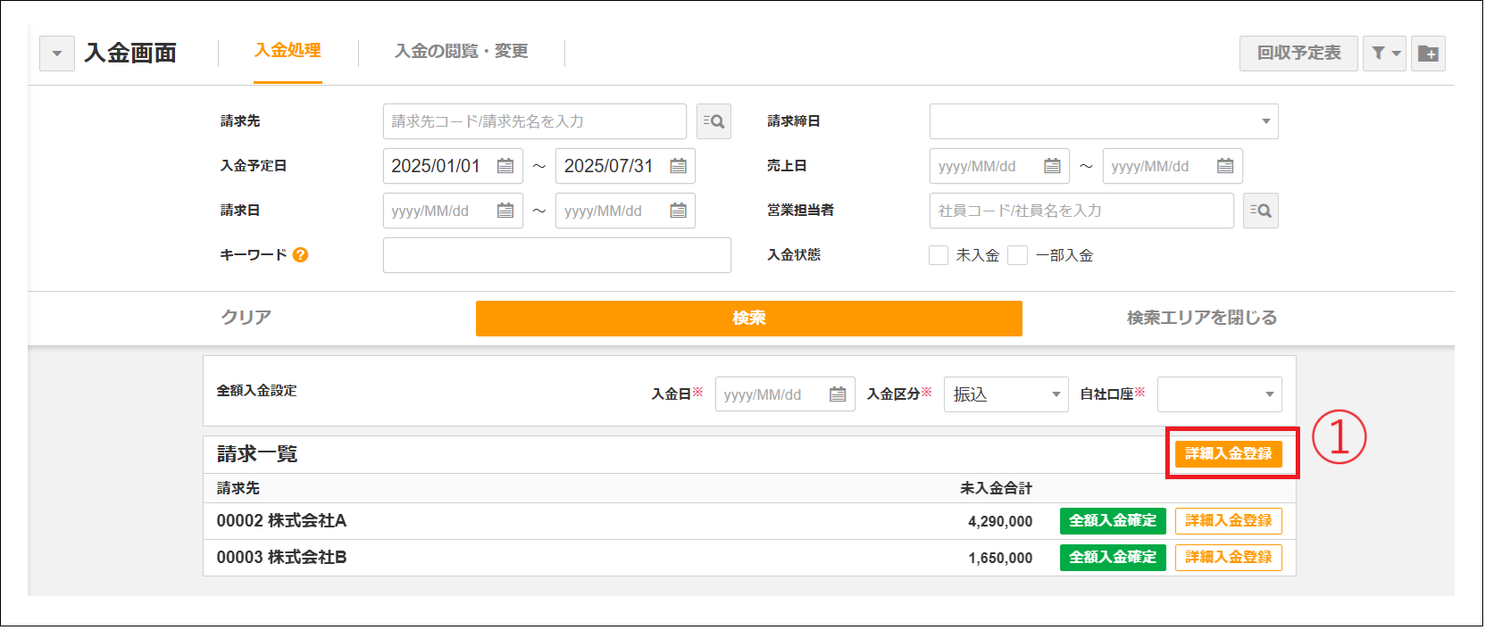Open the 請求先 search lookup icon
Screen dimensions: 1485x630
pyautogui.click(x=713, y=121)
